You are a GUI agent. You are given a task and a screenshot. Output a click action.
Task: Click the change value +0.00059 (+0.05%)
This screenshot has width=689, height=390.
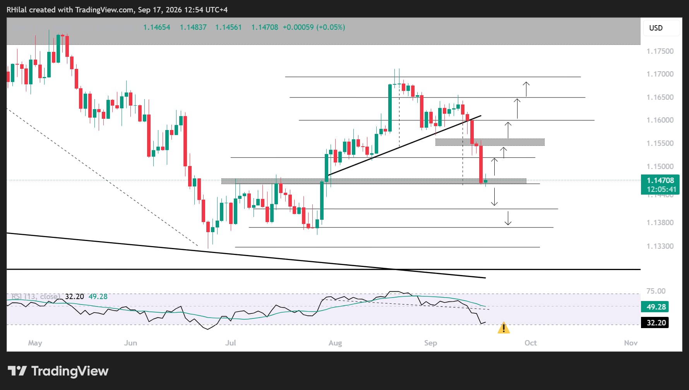[314, 27]
